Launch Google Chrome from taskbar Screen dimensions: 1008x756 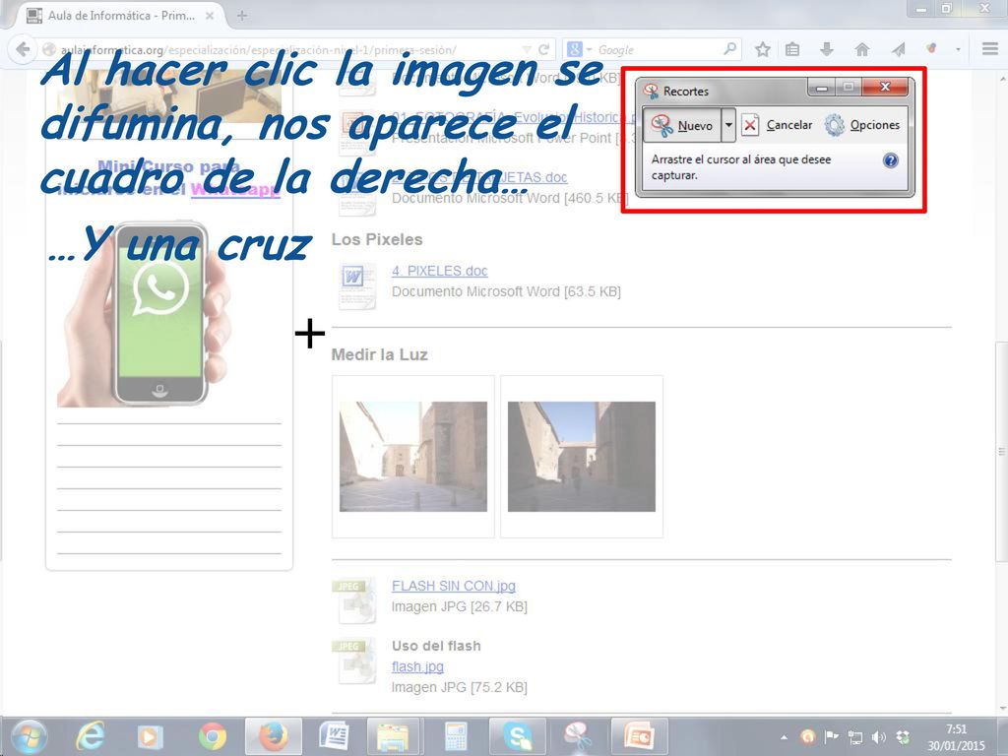(213, 736)
